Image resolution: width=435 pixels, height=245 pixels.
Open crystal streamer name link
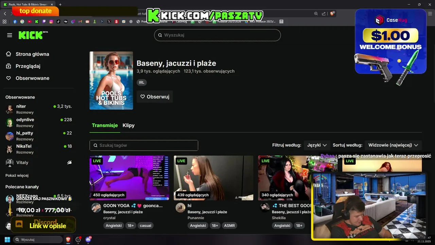click(109, 218)
